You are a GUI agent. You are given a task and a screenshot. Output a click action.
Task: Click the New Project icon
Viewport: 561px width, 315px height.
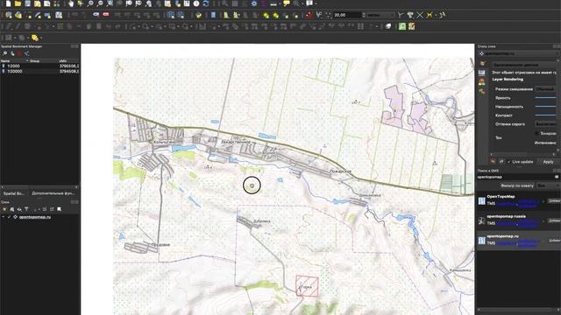coord(8,3)
